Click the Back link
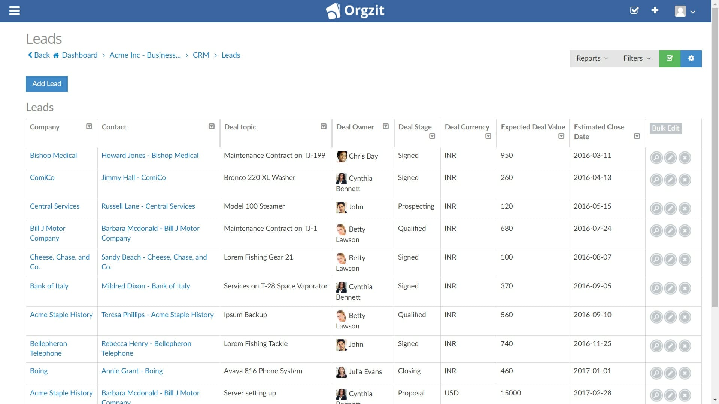Viewport: 719px width, 404px height. (x=39, y=55)
